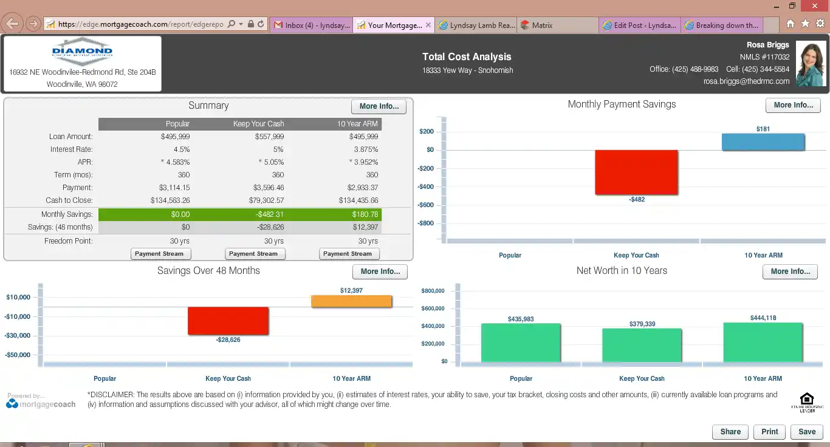Open the browser Tools gear icon
The image size is (830, 447).
(820, 24)
